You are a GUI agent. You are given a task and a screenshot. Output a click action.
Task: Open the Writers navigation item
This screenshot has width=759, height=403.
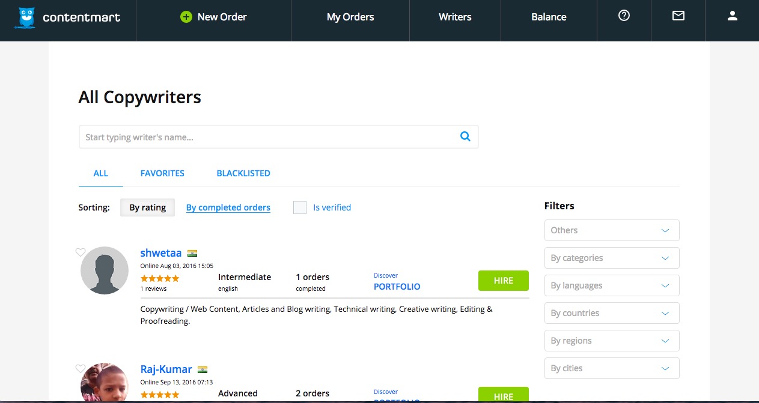pyautogui.click(x=455, y=17)
